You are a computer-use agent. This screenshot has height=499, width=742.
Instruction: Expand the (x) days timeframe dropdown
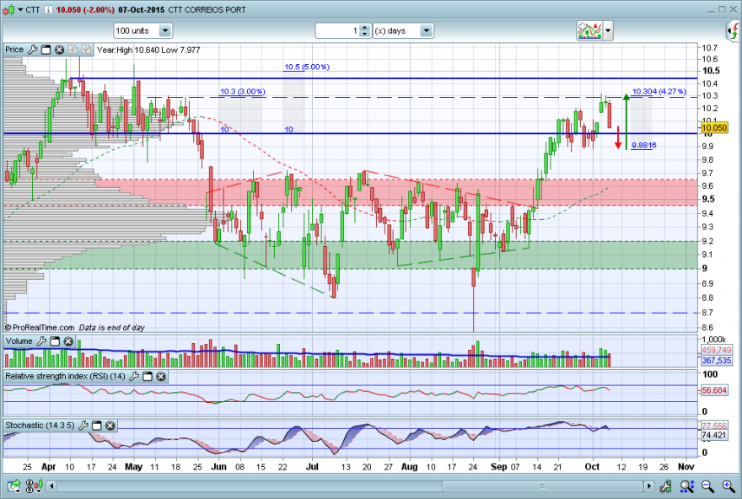[427, 30]
